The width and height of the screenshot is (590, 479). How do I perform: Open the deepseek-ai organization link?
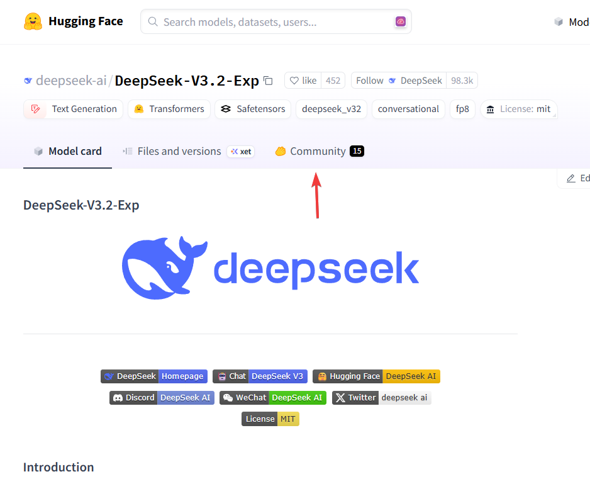[71, 81]
